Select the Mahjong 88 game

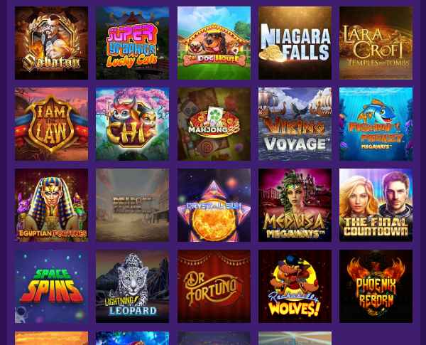[214, 124]
